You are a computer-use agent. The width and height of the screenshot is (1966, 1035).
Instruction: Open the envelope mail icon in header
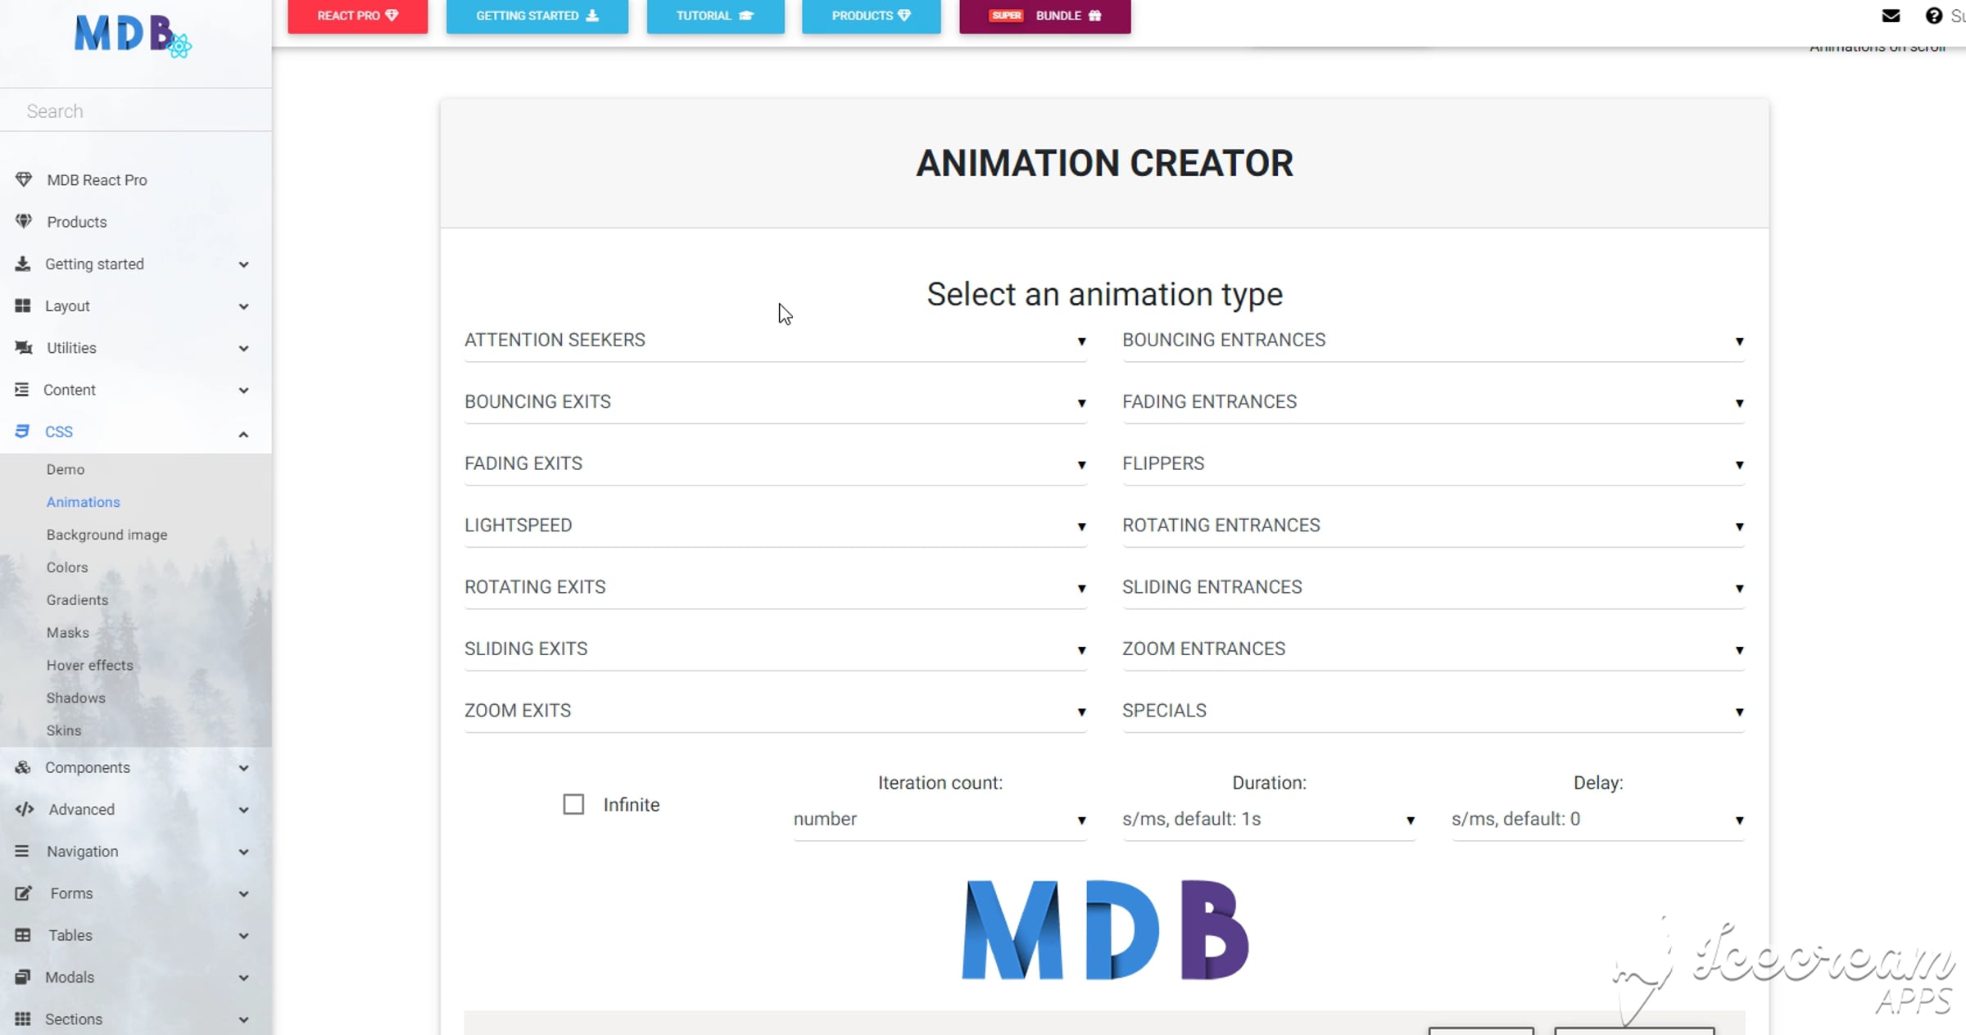1891,16
